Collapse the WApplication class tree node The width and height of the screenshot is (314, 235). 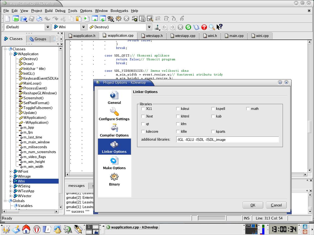coord(11,54)
